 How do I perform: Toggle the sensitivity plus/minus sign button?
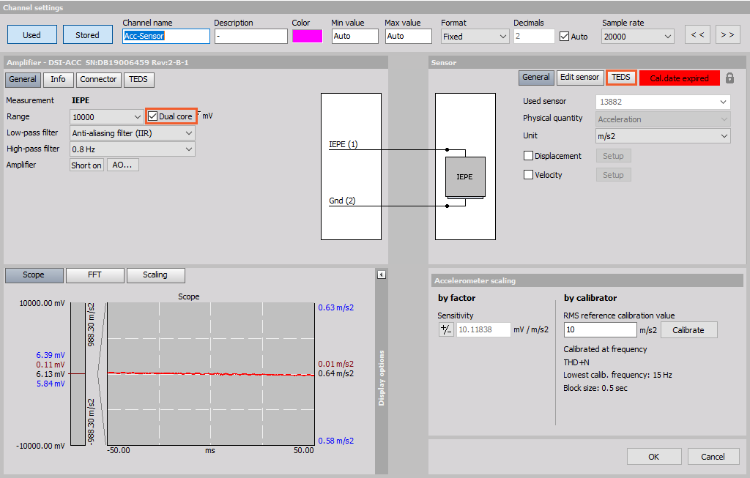(446, 329)
